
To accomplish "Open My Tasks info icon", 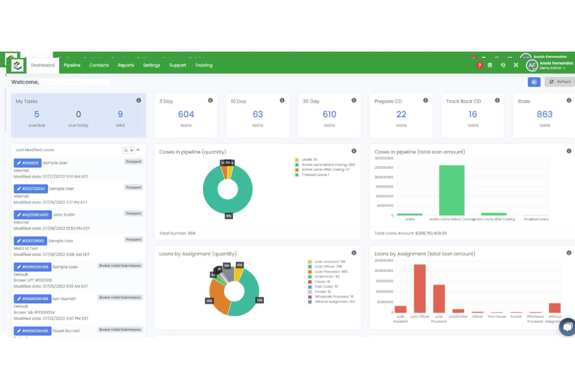I will [x=139, y=101].
